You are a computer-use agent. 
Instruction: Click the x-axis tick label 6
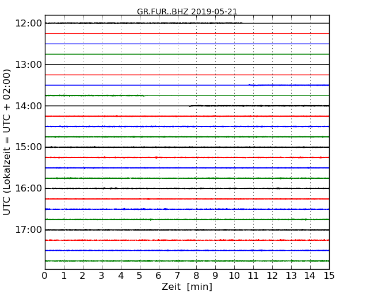(x=159, y=276)
